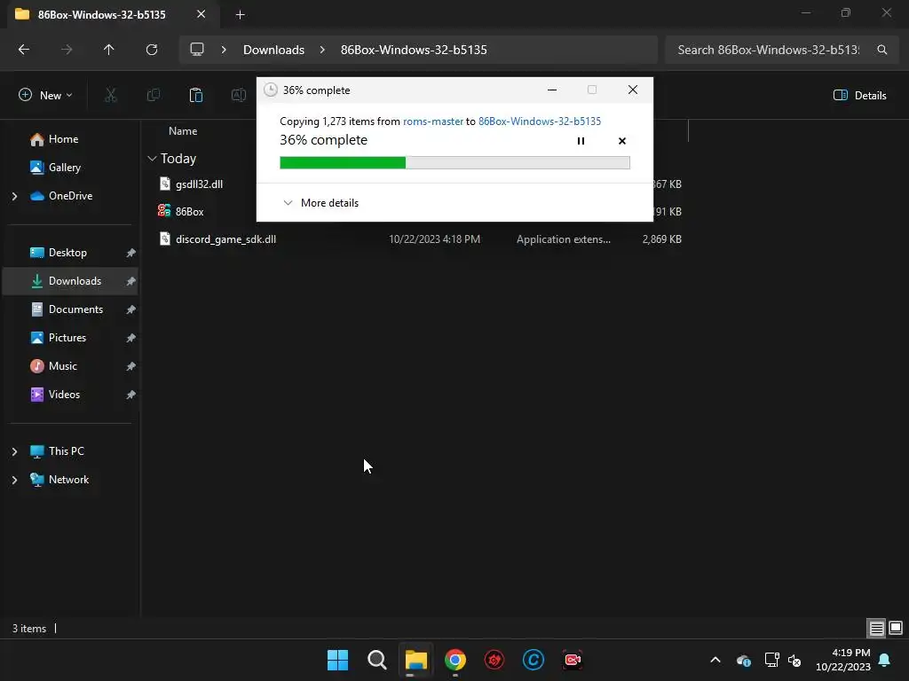Switch to large thumbnails view
Viewport: 909px width, 681px height.
point(896,628)
